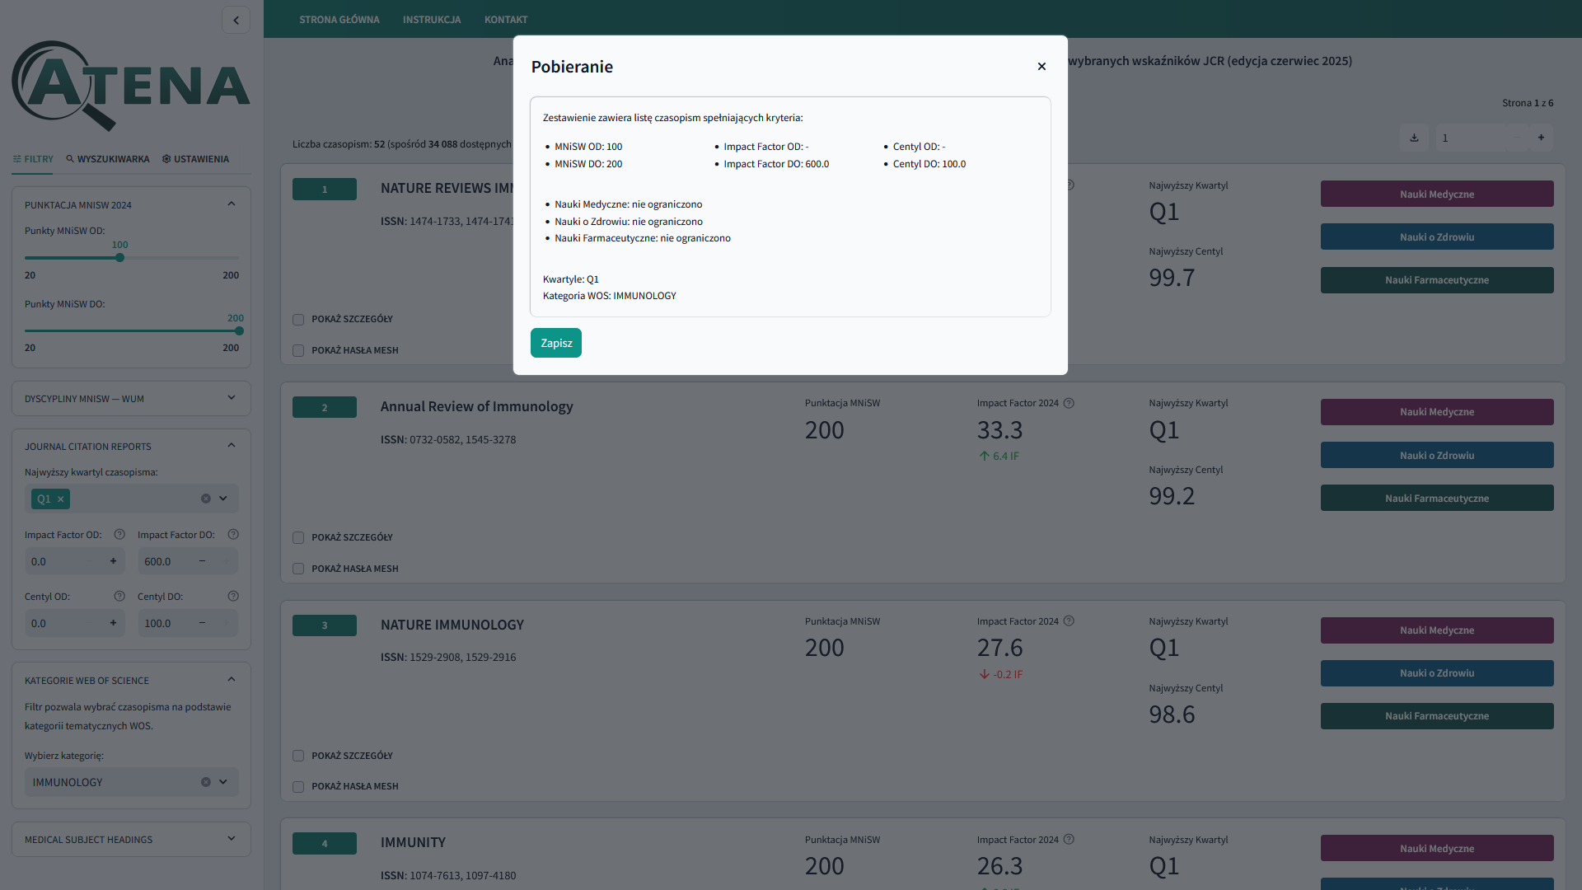This screenshot has height=890, width=1582.
Task: Increment the Impact Factor OD value
Action: point(113,561)
